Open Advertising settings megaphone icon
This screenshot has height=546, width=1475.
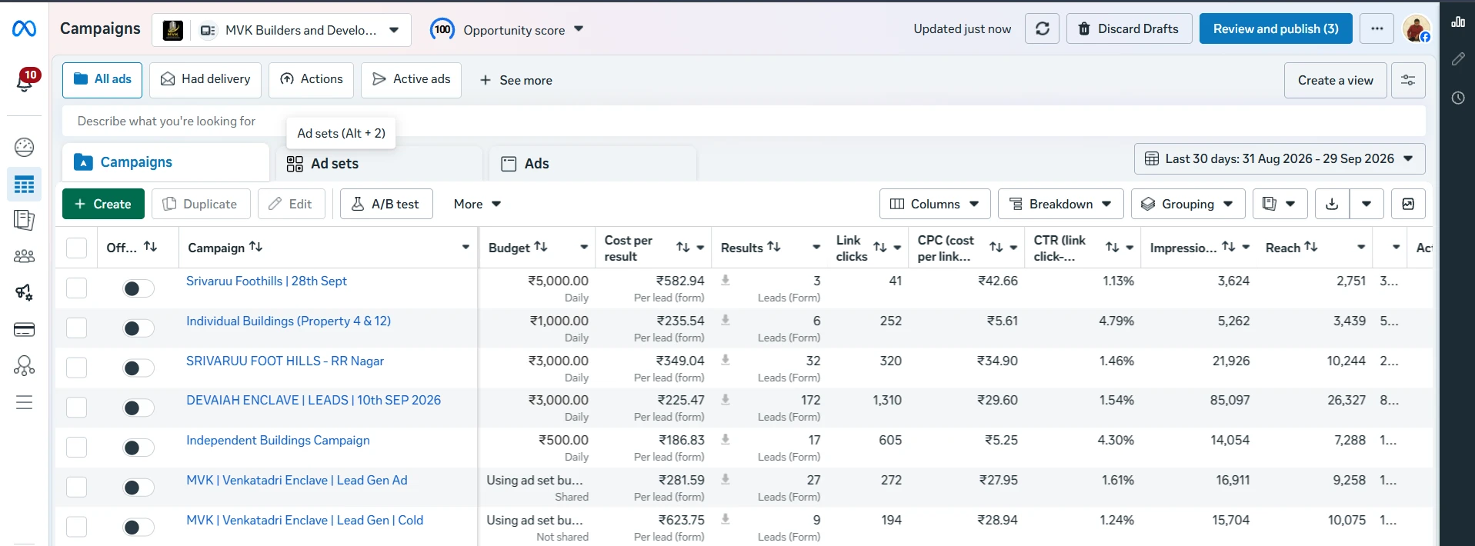(25, 292)
